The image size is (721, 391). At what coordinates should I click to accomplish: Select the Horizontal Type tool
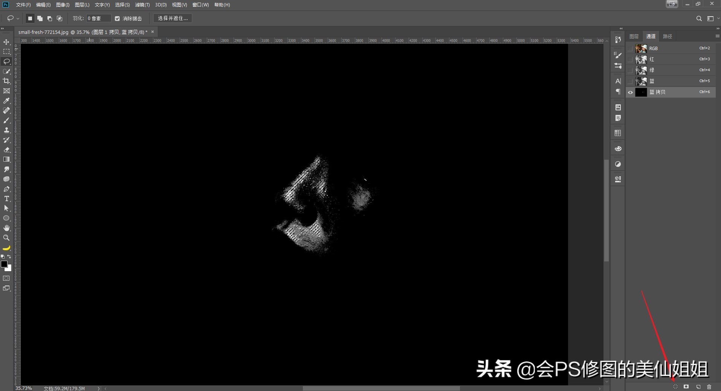tap(6, 199)
